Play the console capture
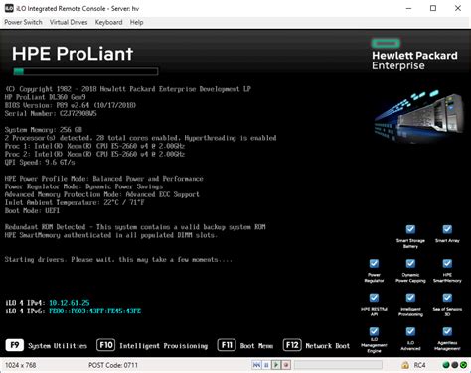Viewport: 471px width, 373px height. (x=276, y=365)
